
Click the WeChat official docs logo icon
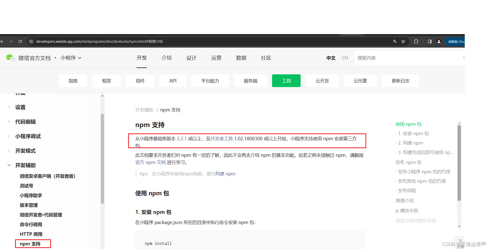[10, 58]
